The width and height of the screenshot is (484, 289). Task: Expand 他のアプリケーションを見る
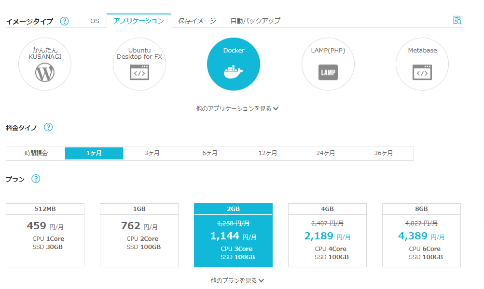tap(237, 109)
